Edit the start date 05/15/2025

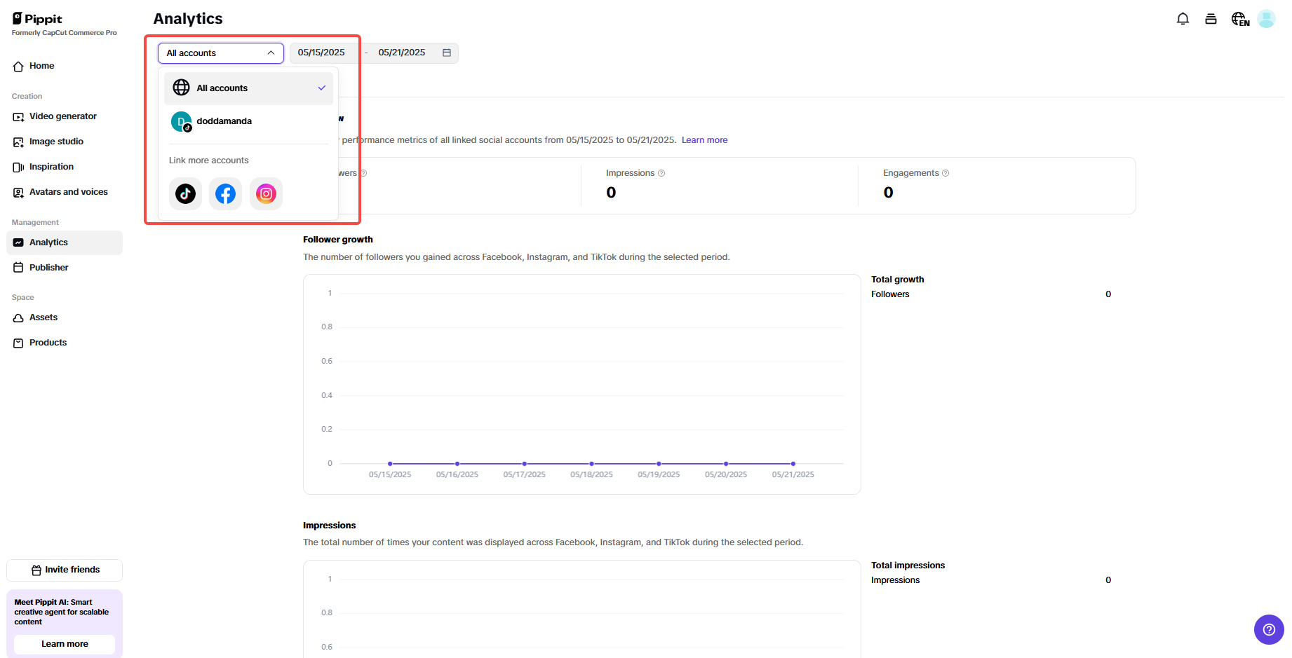(x=321, y=53)
